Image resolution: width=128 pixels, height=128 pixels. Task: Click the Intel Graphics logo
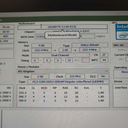[x=122, y=32]
